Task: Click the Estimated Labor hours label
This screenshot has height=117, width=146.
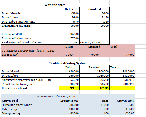Action: coord(17,38)
